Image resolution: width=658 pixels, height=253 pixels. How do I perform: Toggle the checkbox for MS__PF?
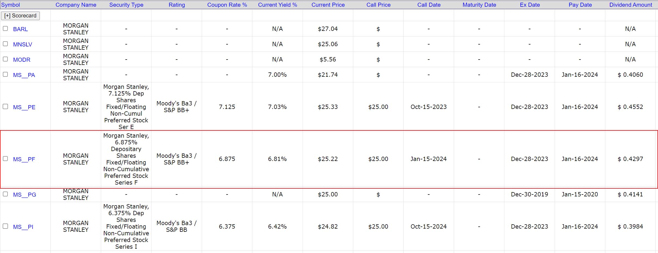(x=5, y=159)
